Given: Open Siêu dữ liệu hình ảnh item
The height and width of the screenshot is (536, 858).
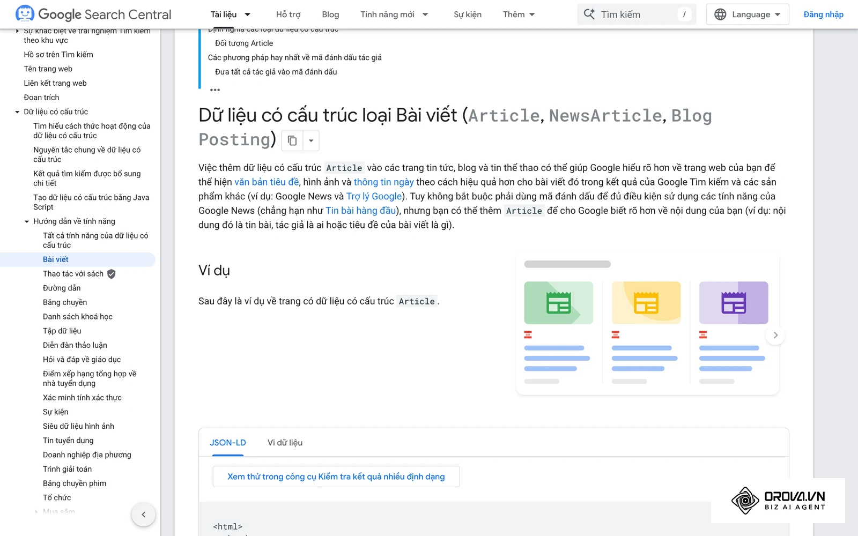Looking at the screenshot, I should click(x=78, y=426).
